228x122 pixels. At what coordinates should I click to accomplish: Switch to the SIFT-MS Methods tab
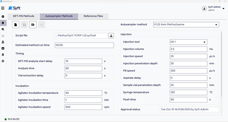click(23, 16)
